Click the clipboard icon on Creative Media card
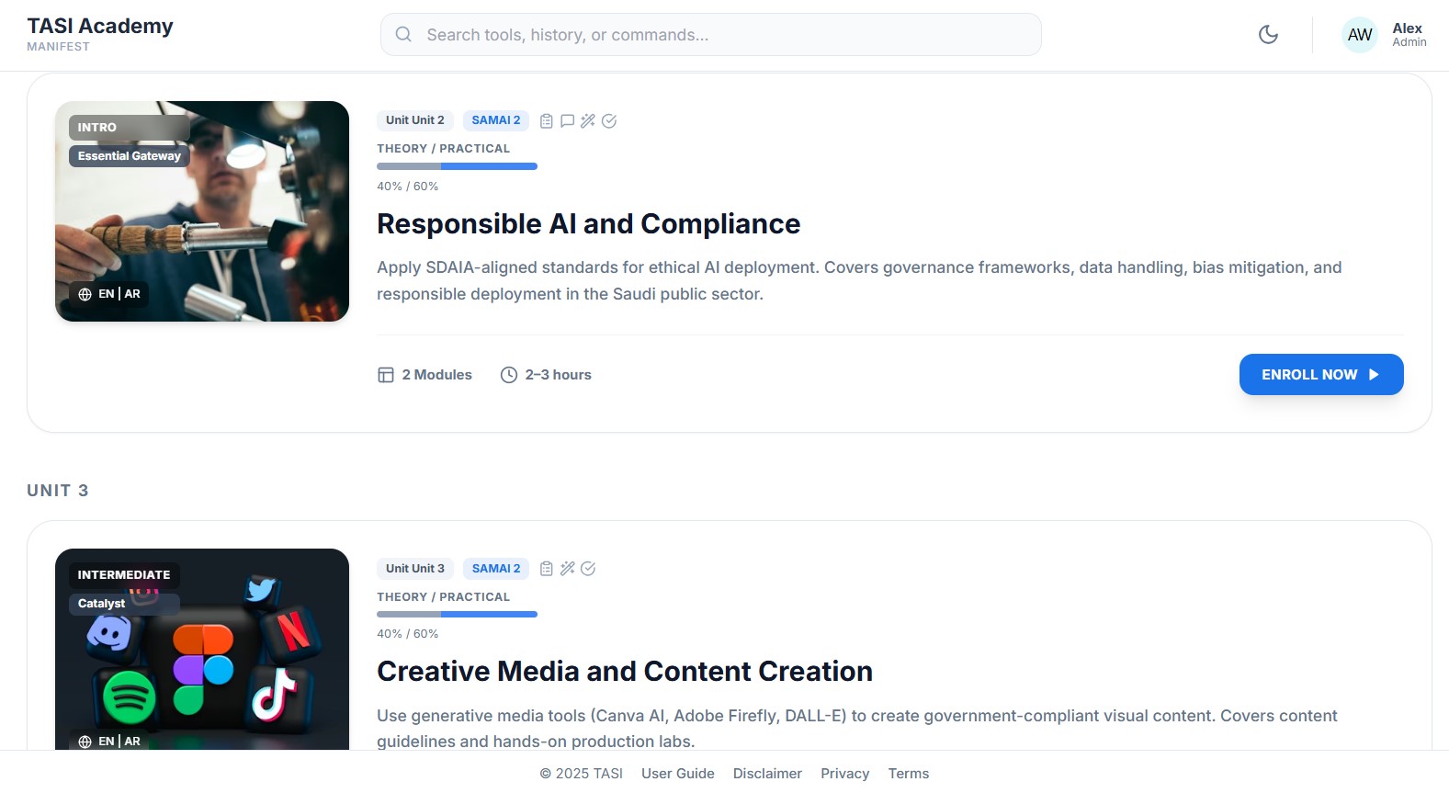This screenshot has width=1449, height=793. (x=546, y=569)
